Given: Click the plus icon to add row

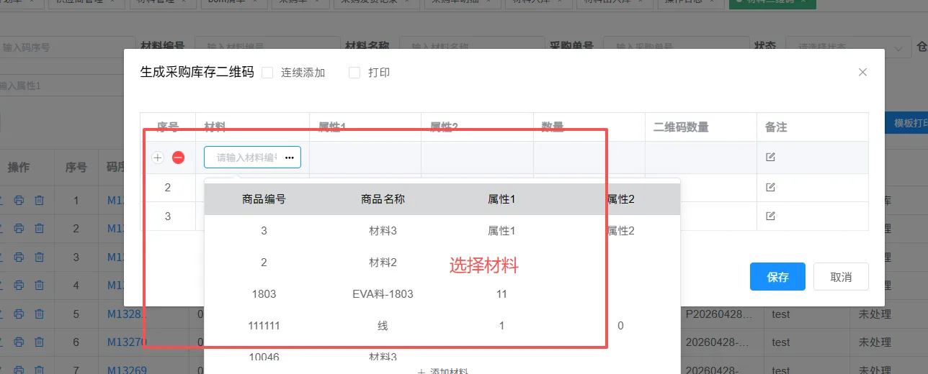Looking at the screenshot, I should tap(158, 158).
